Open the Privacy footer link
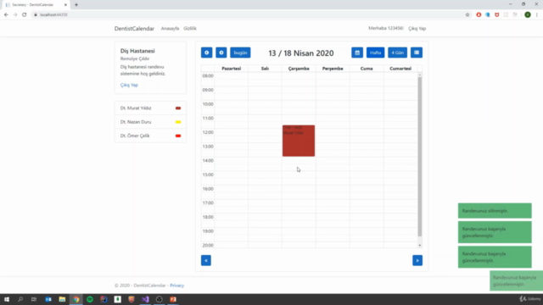 coord(177,286)
